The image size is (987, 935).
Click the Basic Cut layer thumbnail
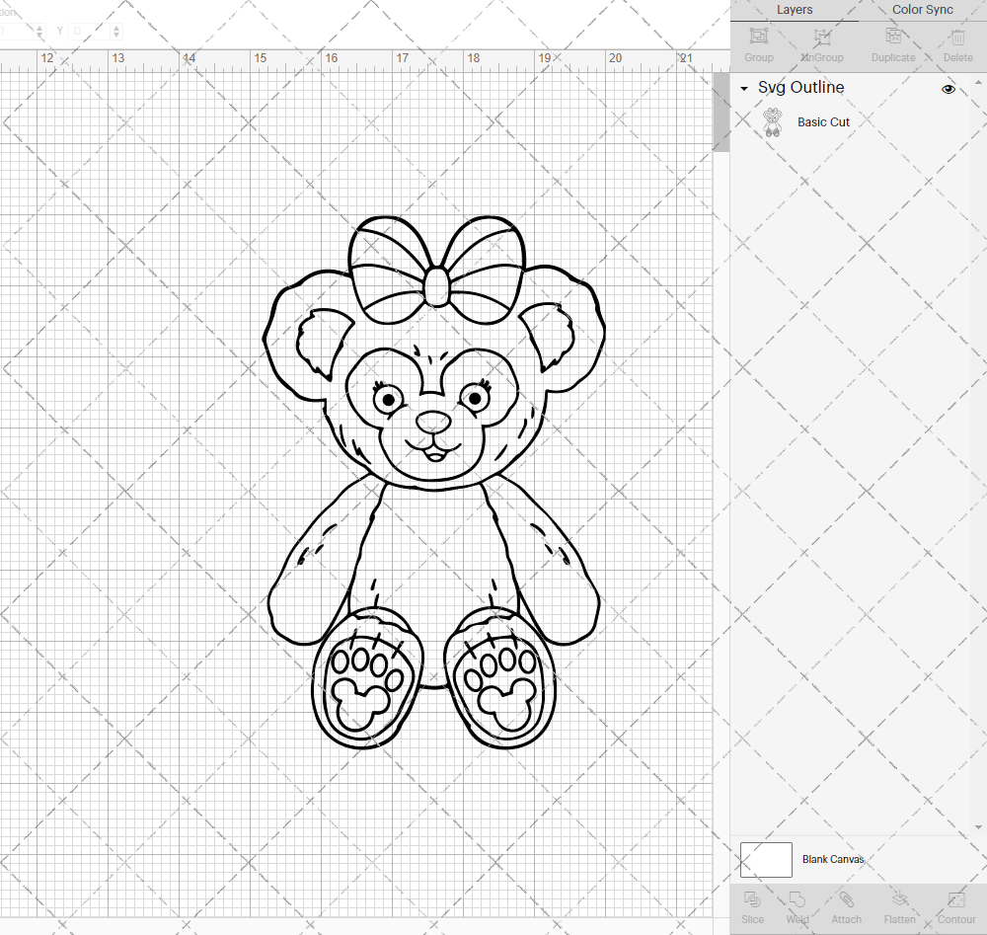click(773, 120)
